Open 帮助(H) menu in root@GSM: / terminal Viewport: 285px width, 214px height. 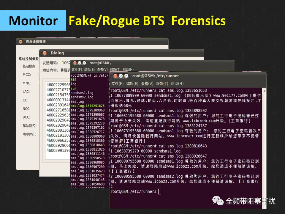click(128, 70)
